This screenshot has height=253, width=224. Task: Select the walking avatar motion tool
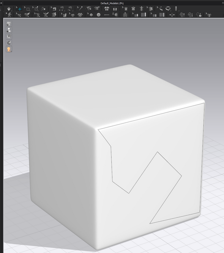9,15
